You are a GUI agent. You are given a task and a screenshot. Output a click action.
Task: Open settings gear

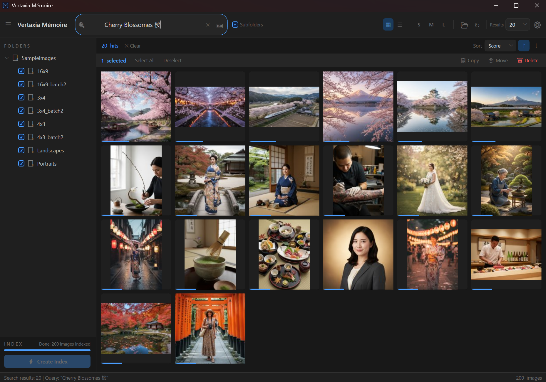coord(537,25)
